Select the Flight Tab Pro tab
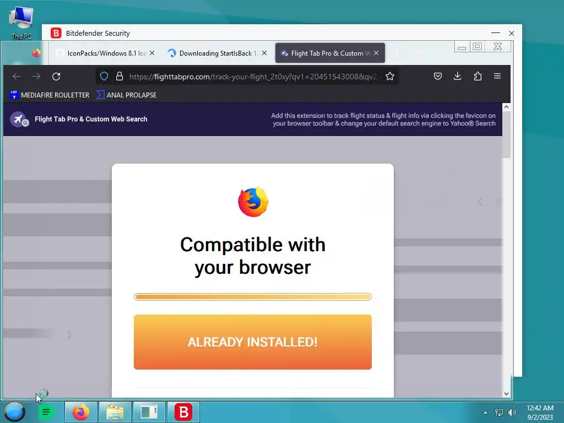564x423 pixels. click(x=330, y=53)
